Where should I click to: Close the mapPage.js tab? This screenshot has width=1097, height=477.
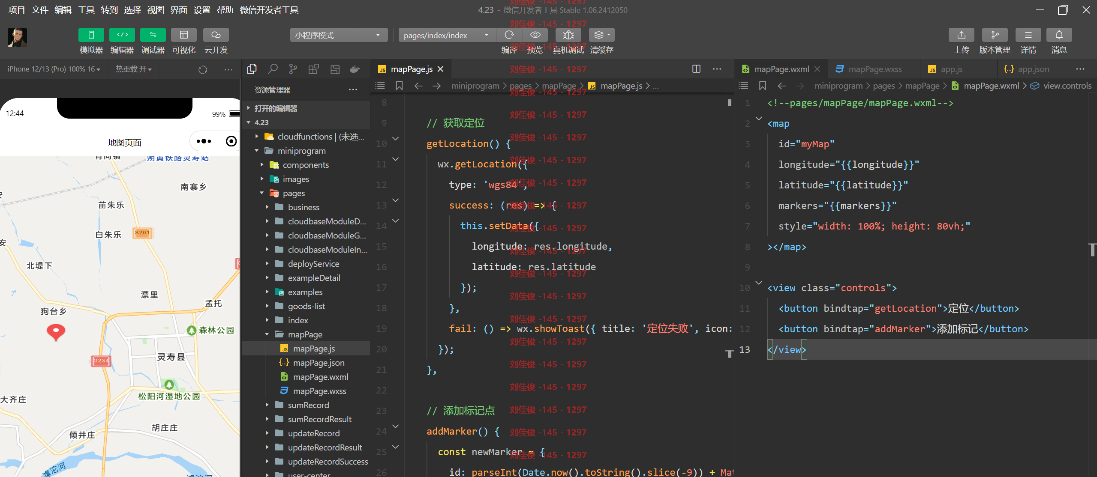441,69
